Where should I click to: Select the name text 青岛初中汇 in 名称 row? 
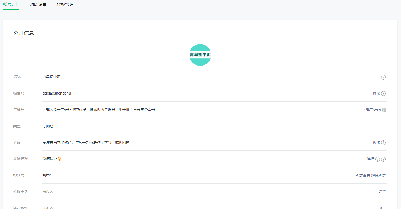pyautogui.click(x=51, y=77)
